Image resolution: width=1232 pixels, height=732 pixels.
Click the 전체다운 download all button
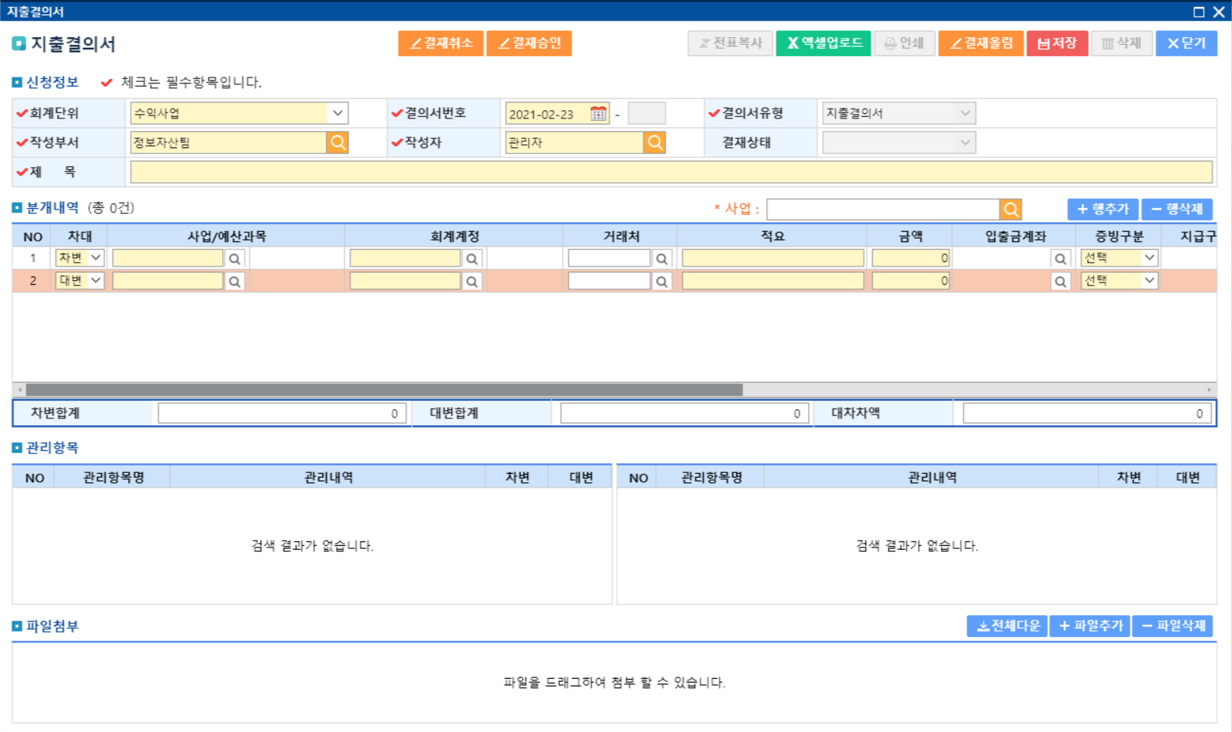1007,626
